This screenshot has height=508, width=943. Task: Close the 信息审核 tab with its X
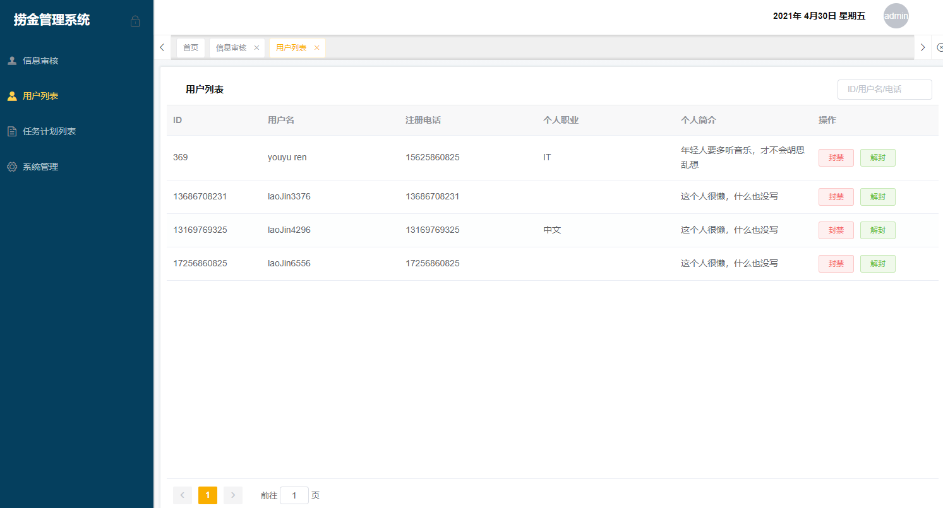click(x=256, y=47)
